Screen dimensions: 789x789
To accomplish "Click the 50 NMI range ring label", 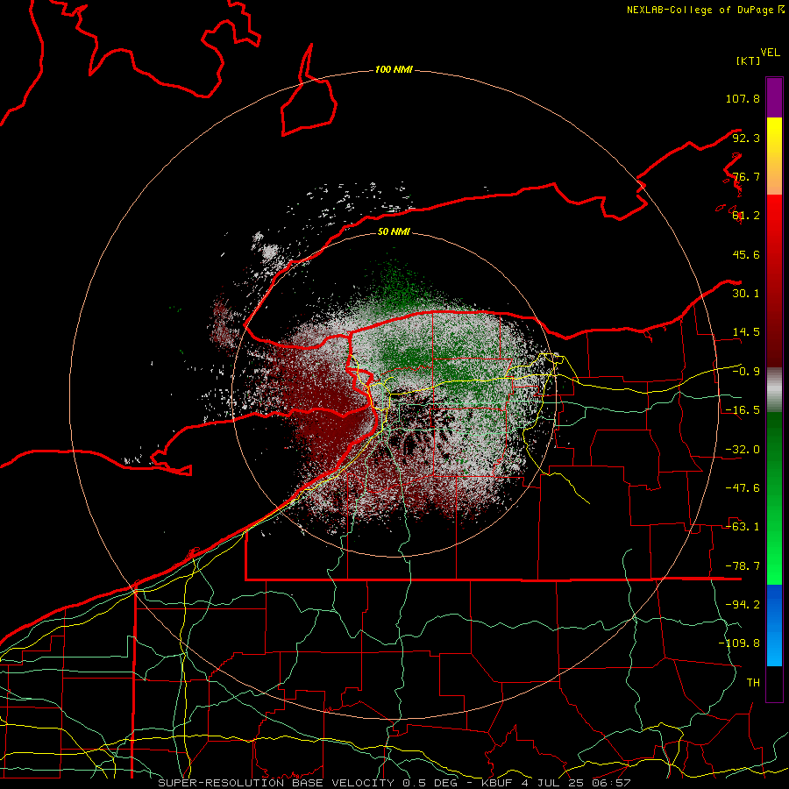I will (394, 231).
